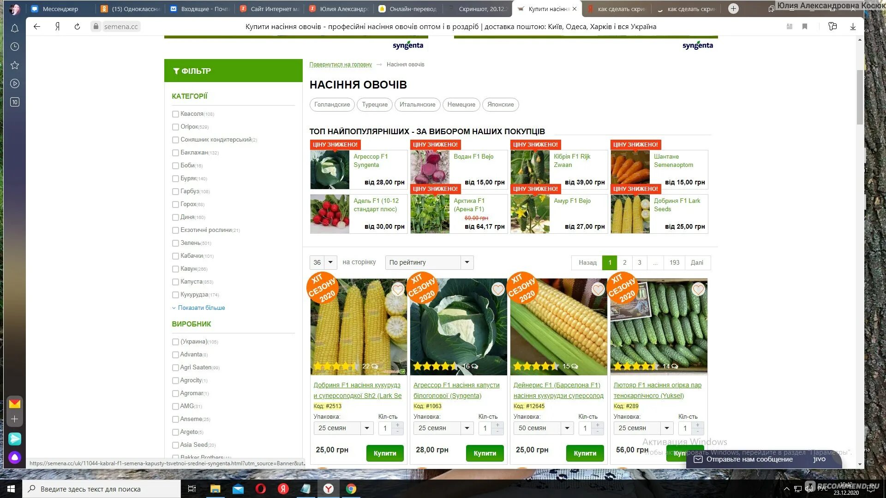Open the Yandex home button
The width and height of the screenshot is (886, 498).
click(x=57, y=27)
